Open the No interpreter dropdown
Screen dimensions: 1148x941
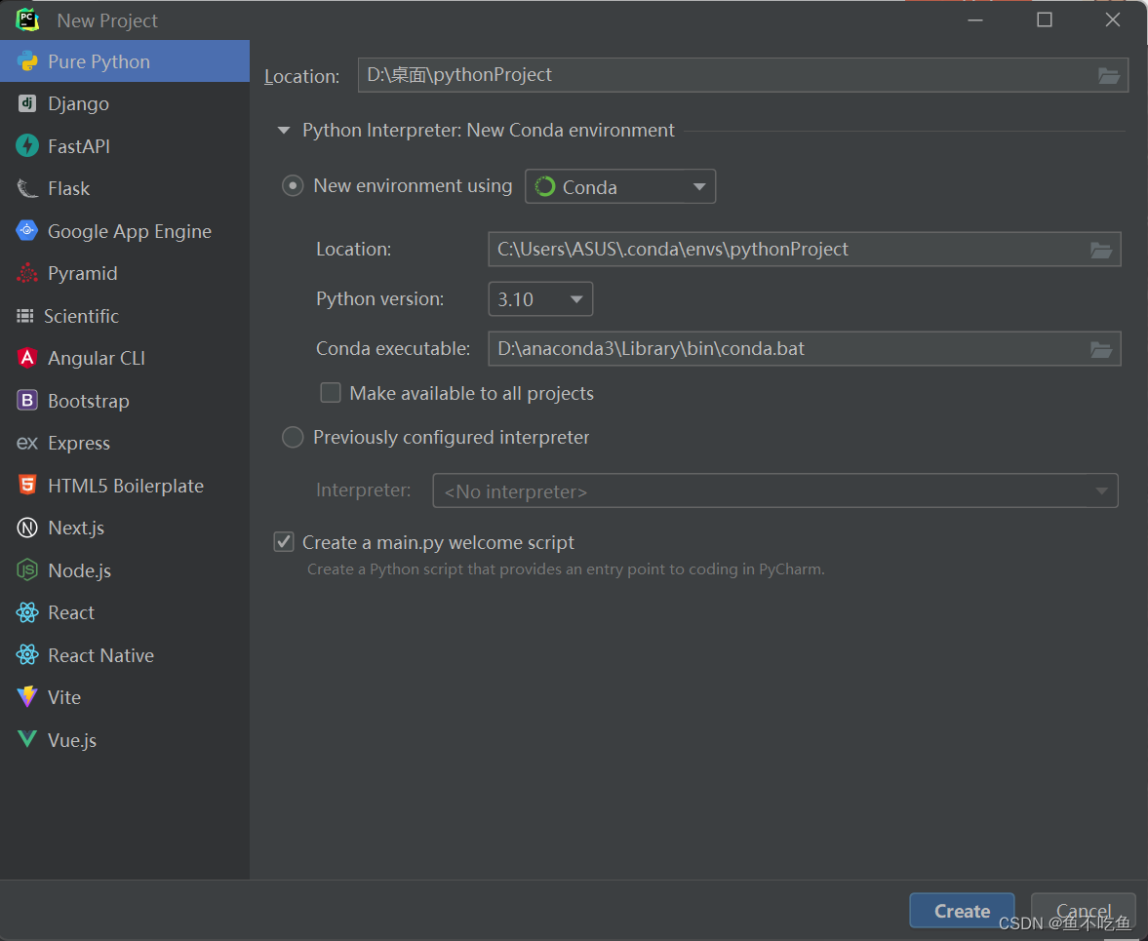[x=775, y=491]
